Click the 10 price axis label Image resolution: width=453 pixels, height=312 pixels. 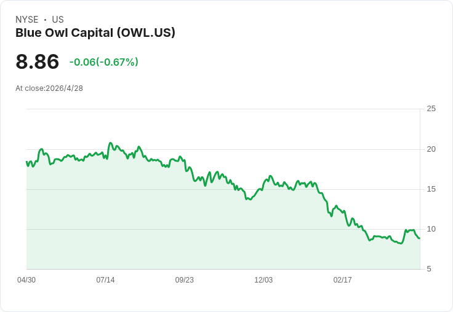click(x=431, y=229)
